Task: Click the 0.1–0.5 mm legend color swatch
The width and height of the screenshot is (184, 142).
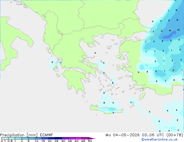Action: tap(5, 138)
